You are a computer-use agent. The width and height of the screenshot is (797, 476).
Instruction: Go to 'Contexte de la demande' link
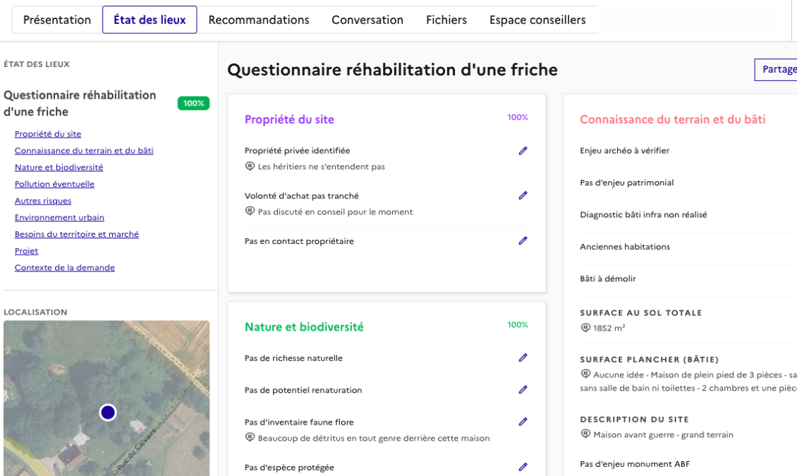click(65, 268)
